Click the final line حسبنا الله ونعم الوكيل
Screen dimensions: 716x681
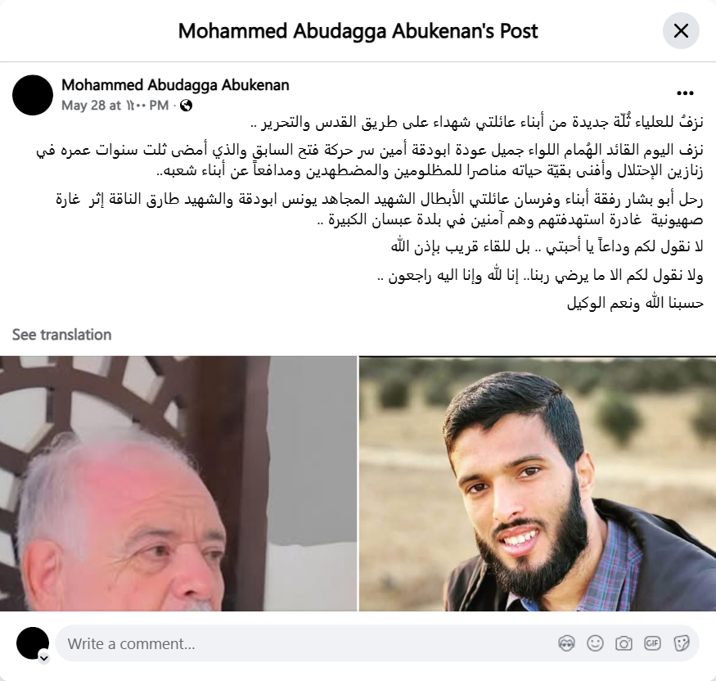pos(635,303)
